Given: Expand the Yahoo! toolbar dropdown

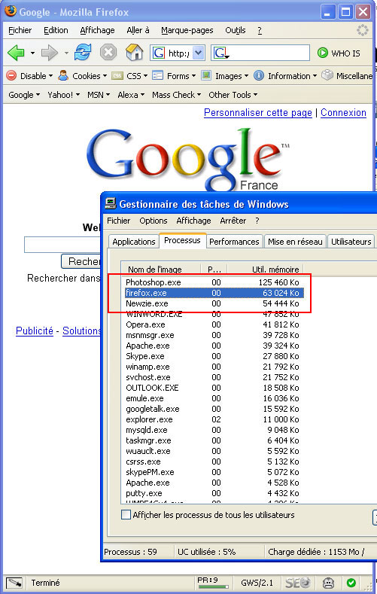Looking at the screenshot, I should [x=64, y=95].
